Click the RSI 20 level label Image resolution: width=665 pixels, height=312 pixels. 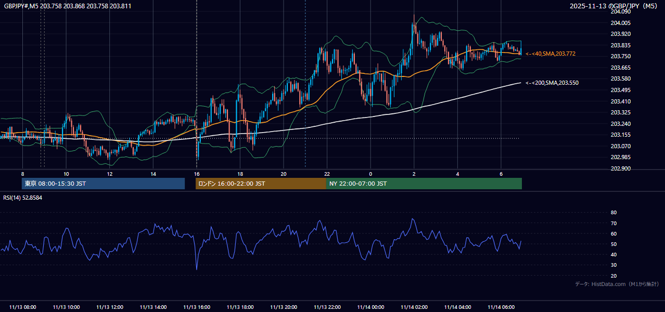pos(613,276)
